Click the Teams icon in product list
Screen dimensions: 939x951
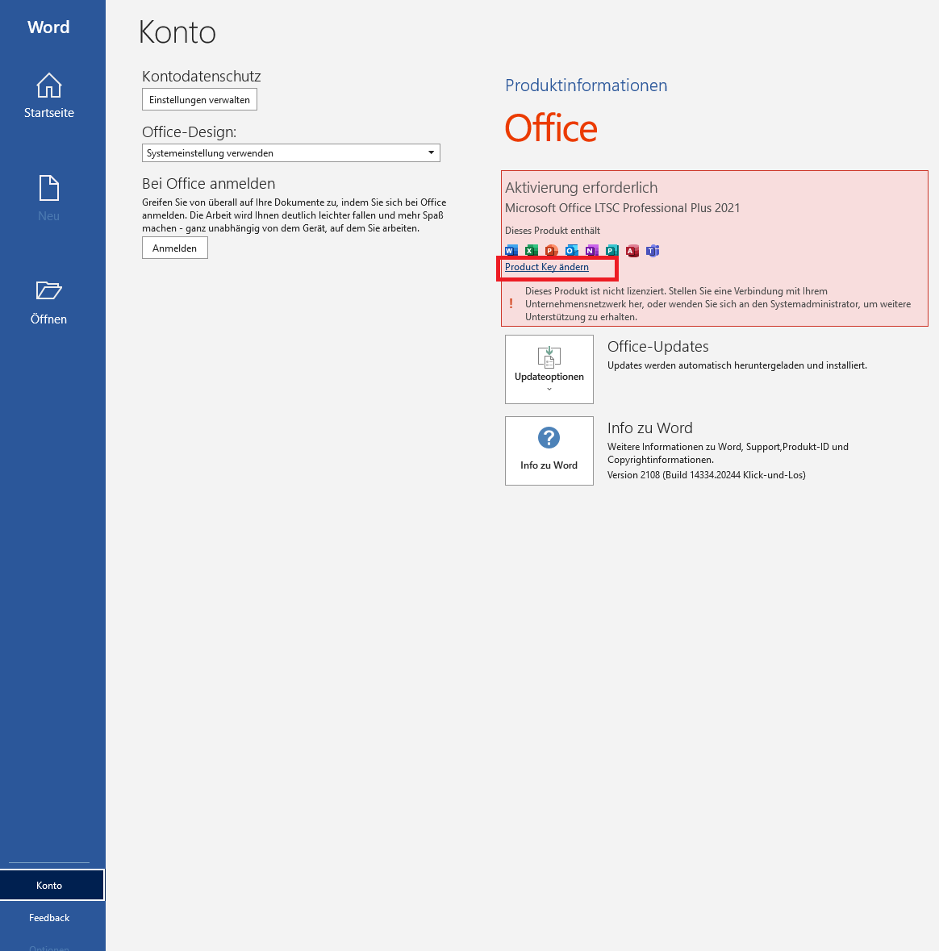click(x=653, y=251)
